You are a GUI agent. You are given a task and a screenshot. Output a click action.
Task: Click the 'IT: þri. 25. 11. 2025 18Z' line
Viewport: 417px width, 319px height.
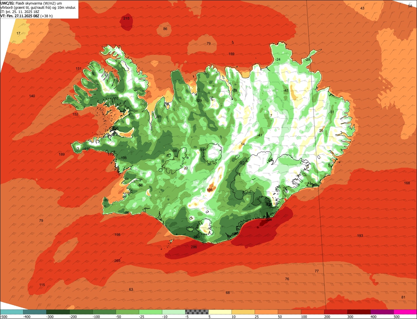pyautogui.click(x=20, y=11)
